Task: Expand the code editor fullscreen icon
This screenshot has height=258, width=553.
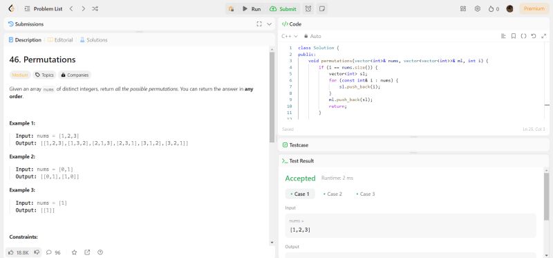Action: point(543,36)
